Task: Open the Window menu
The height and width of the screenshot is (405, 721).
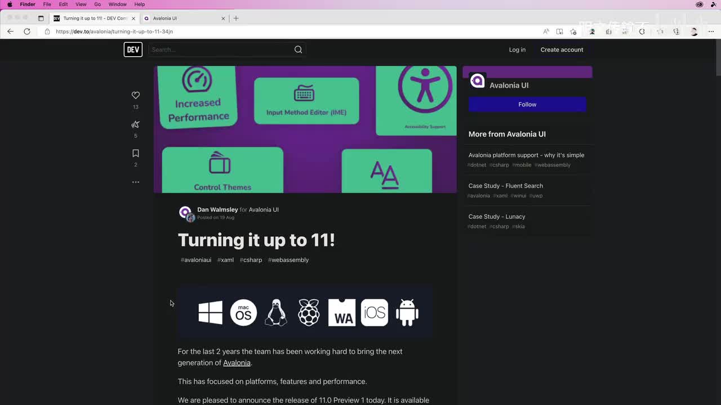Action: pyautogui.click(x=118, y=4)
